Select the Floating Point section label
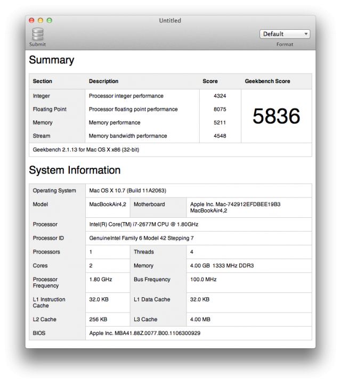341x384 pixels. 50,109
